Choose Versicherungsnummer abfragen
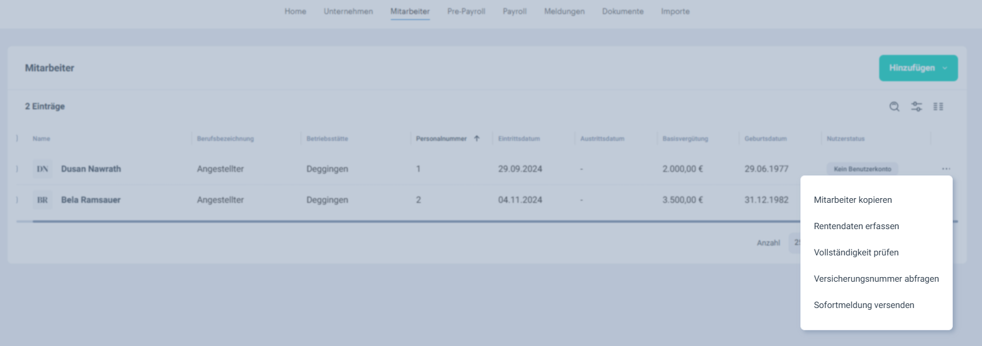 (876, 279)
